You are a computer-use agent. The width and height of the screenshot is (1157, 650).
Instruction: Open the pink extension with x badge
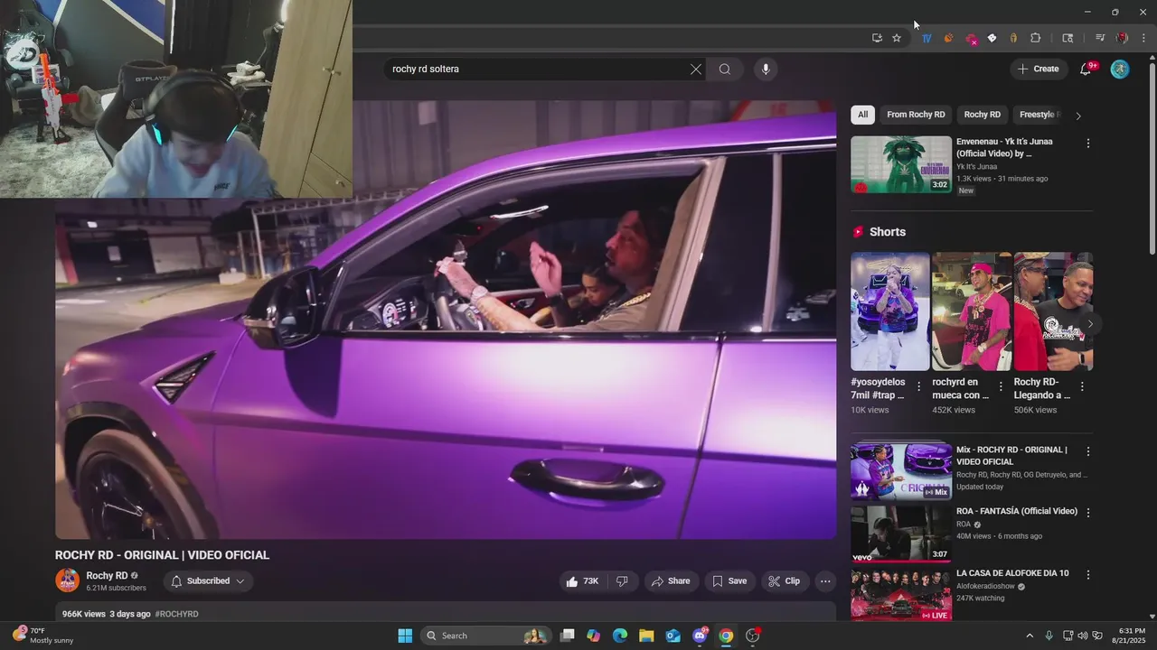[971, 39]
